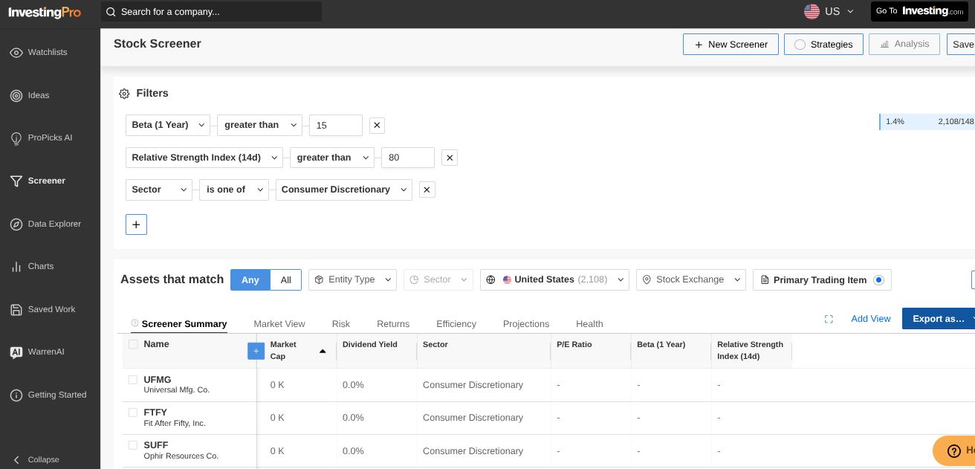Click the Save button
Viewport: 975px width, 469px height.
[961, 45]
